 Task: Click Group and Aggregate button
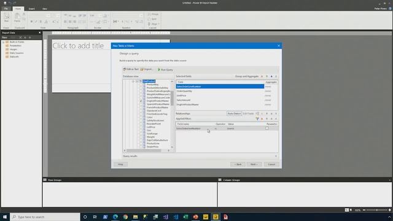pyautogui.click(x=247, y=76)
